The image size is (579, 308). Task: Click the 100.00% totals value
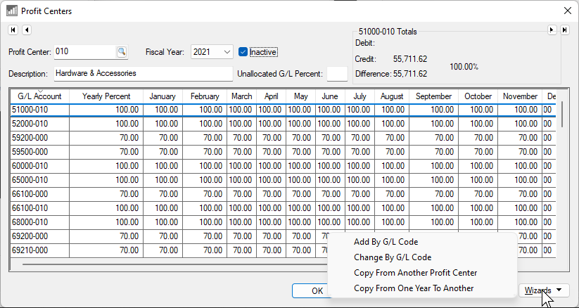[x=464, y=67]
